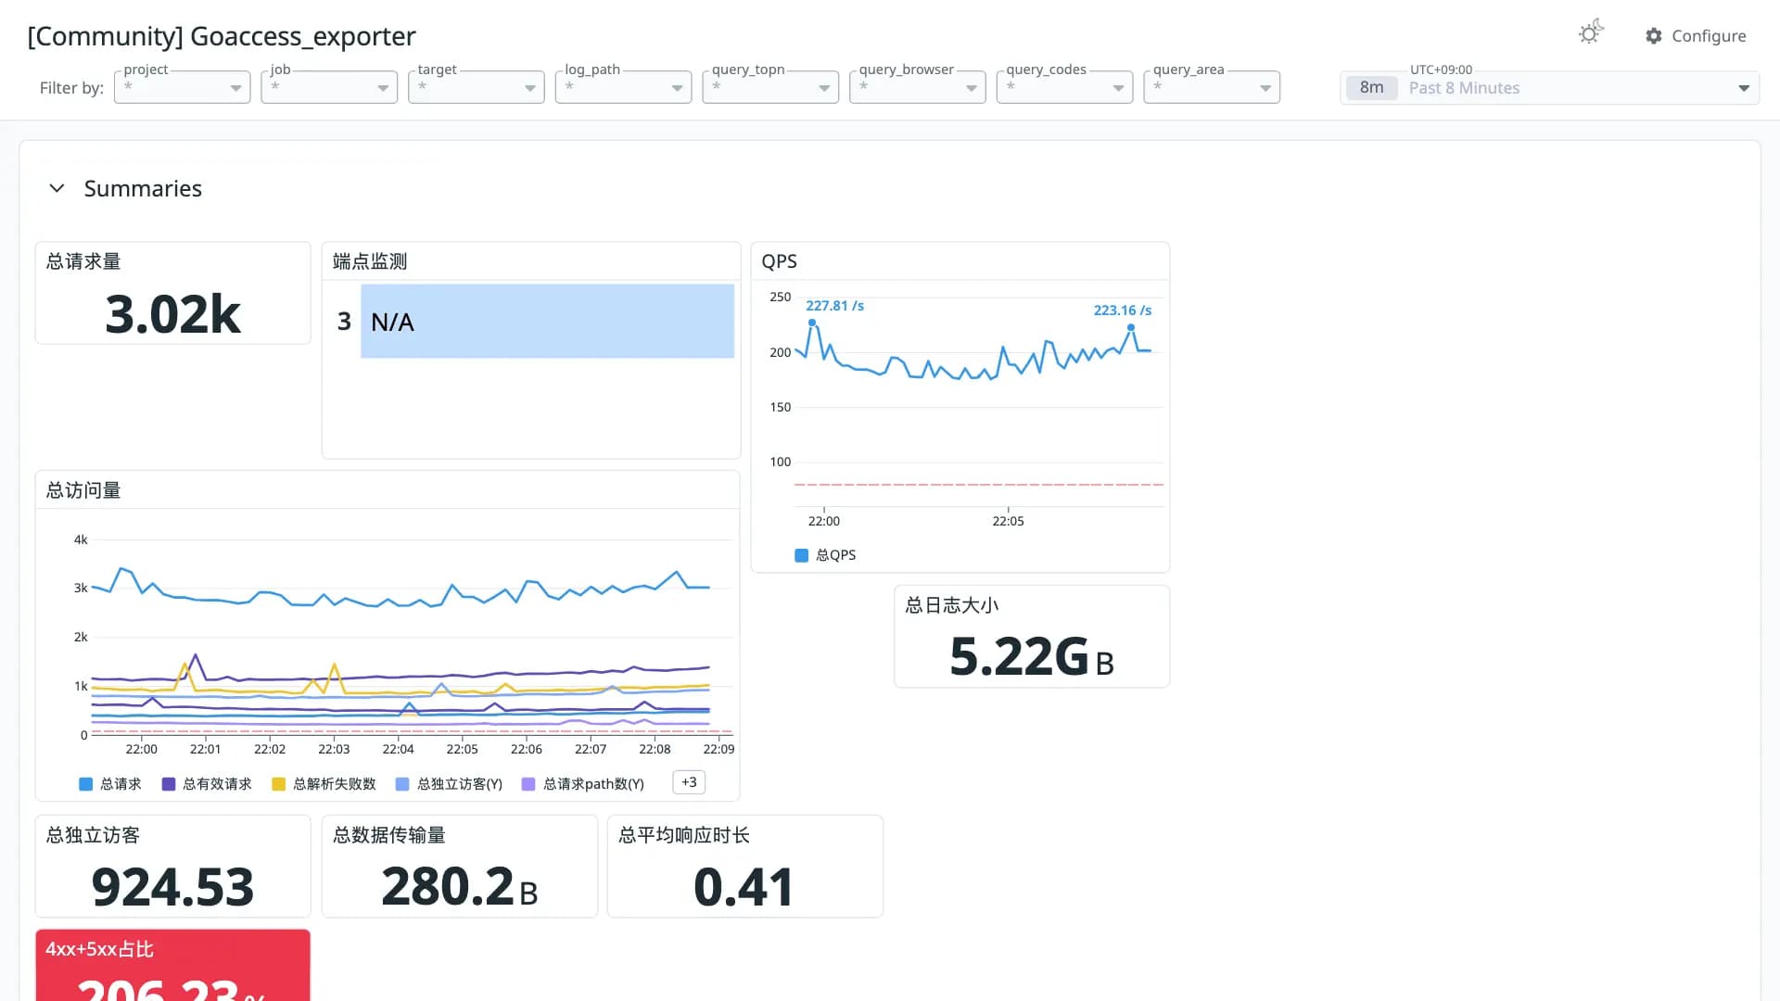Click the 3.02k total requests value

click(x=172, y=314)
